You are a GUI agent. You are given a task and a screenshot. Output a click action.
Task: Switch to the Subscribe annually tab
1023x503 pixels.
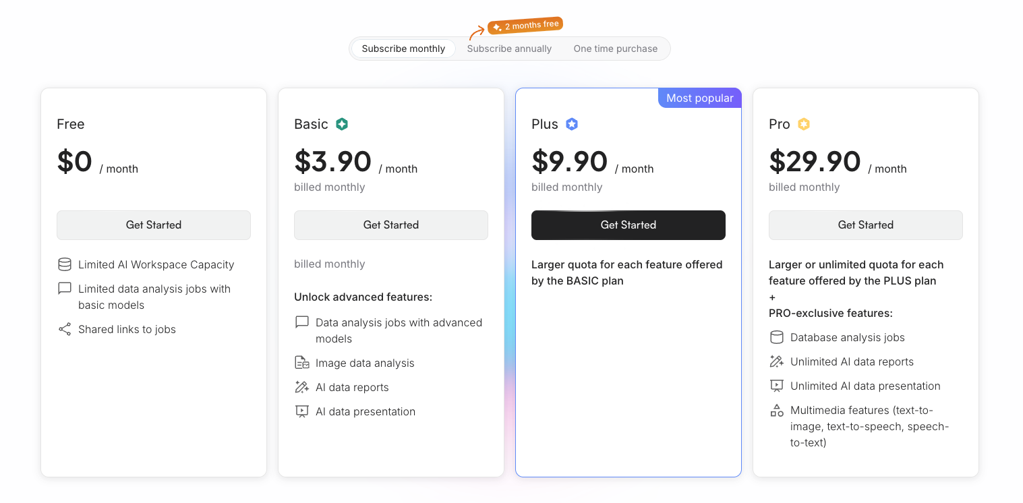[x=509, y=49]
